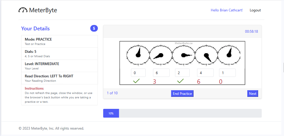Click the green checkmark under third dial
This screenshot has width=284, height=136.
(x=180, y=81)
